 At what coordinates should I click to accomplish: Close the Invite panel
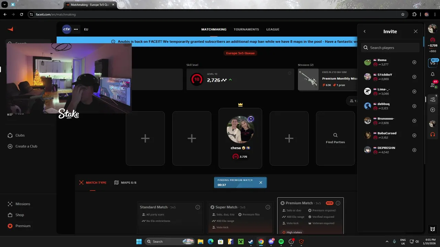[x=416, y=31]
